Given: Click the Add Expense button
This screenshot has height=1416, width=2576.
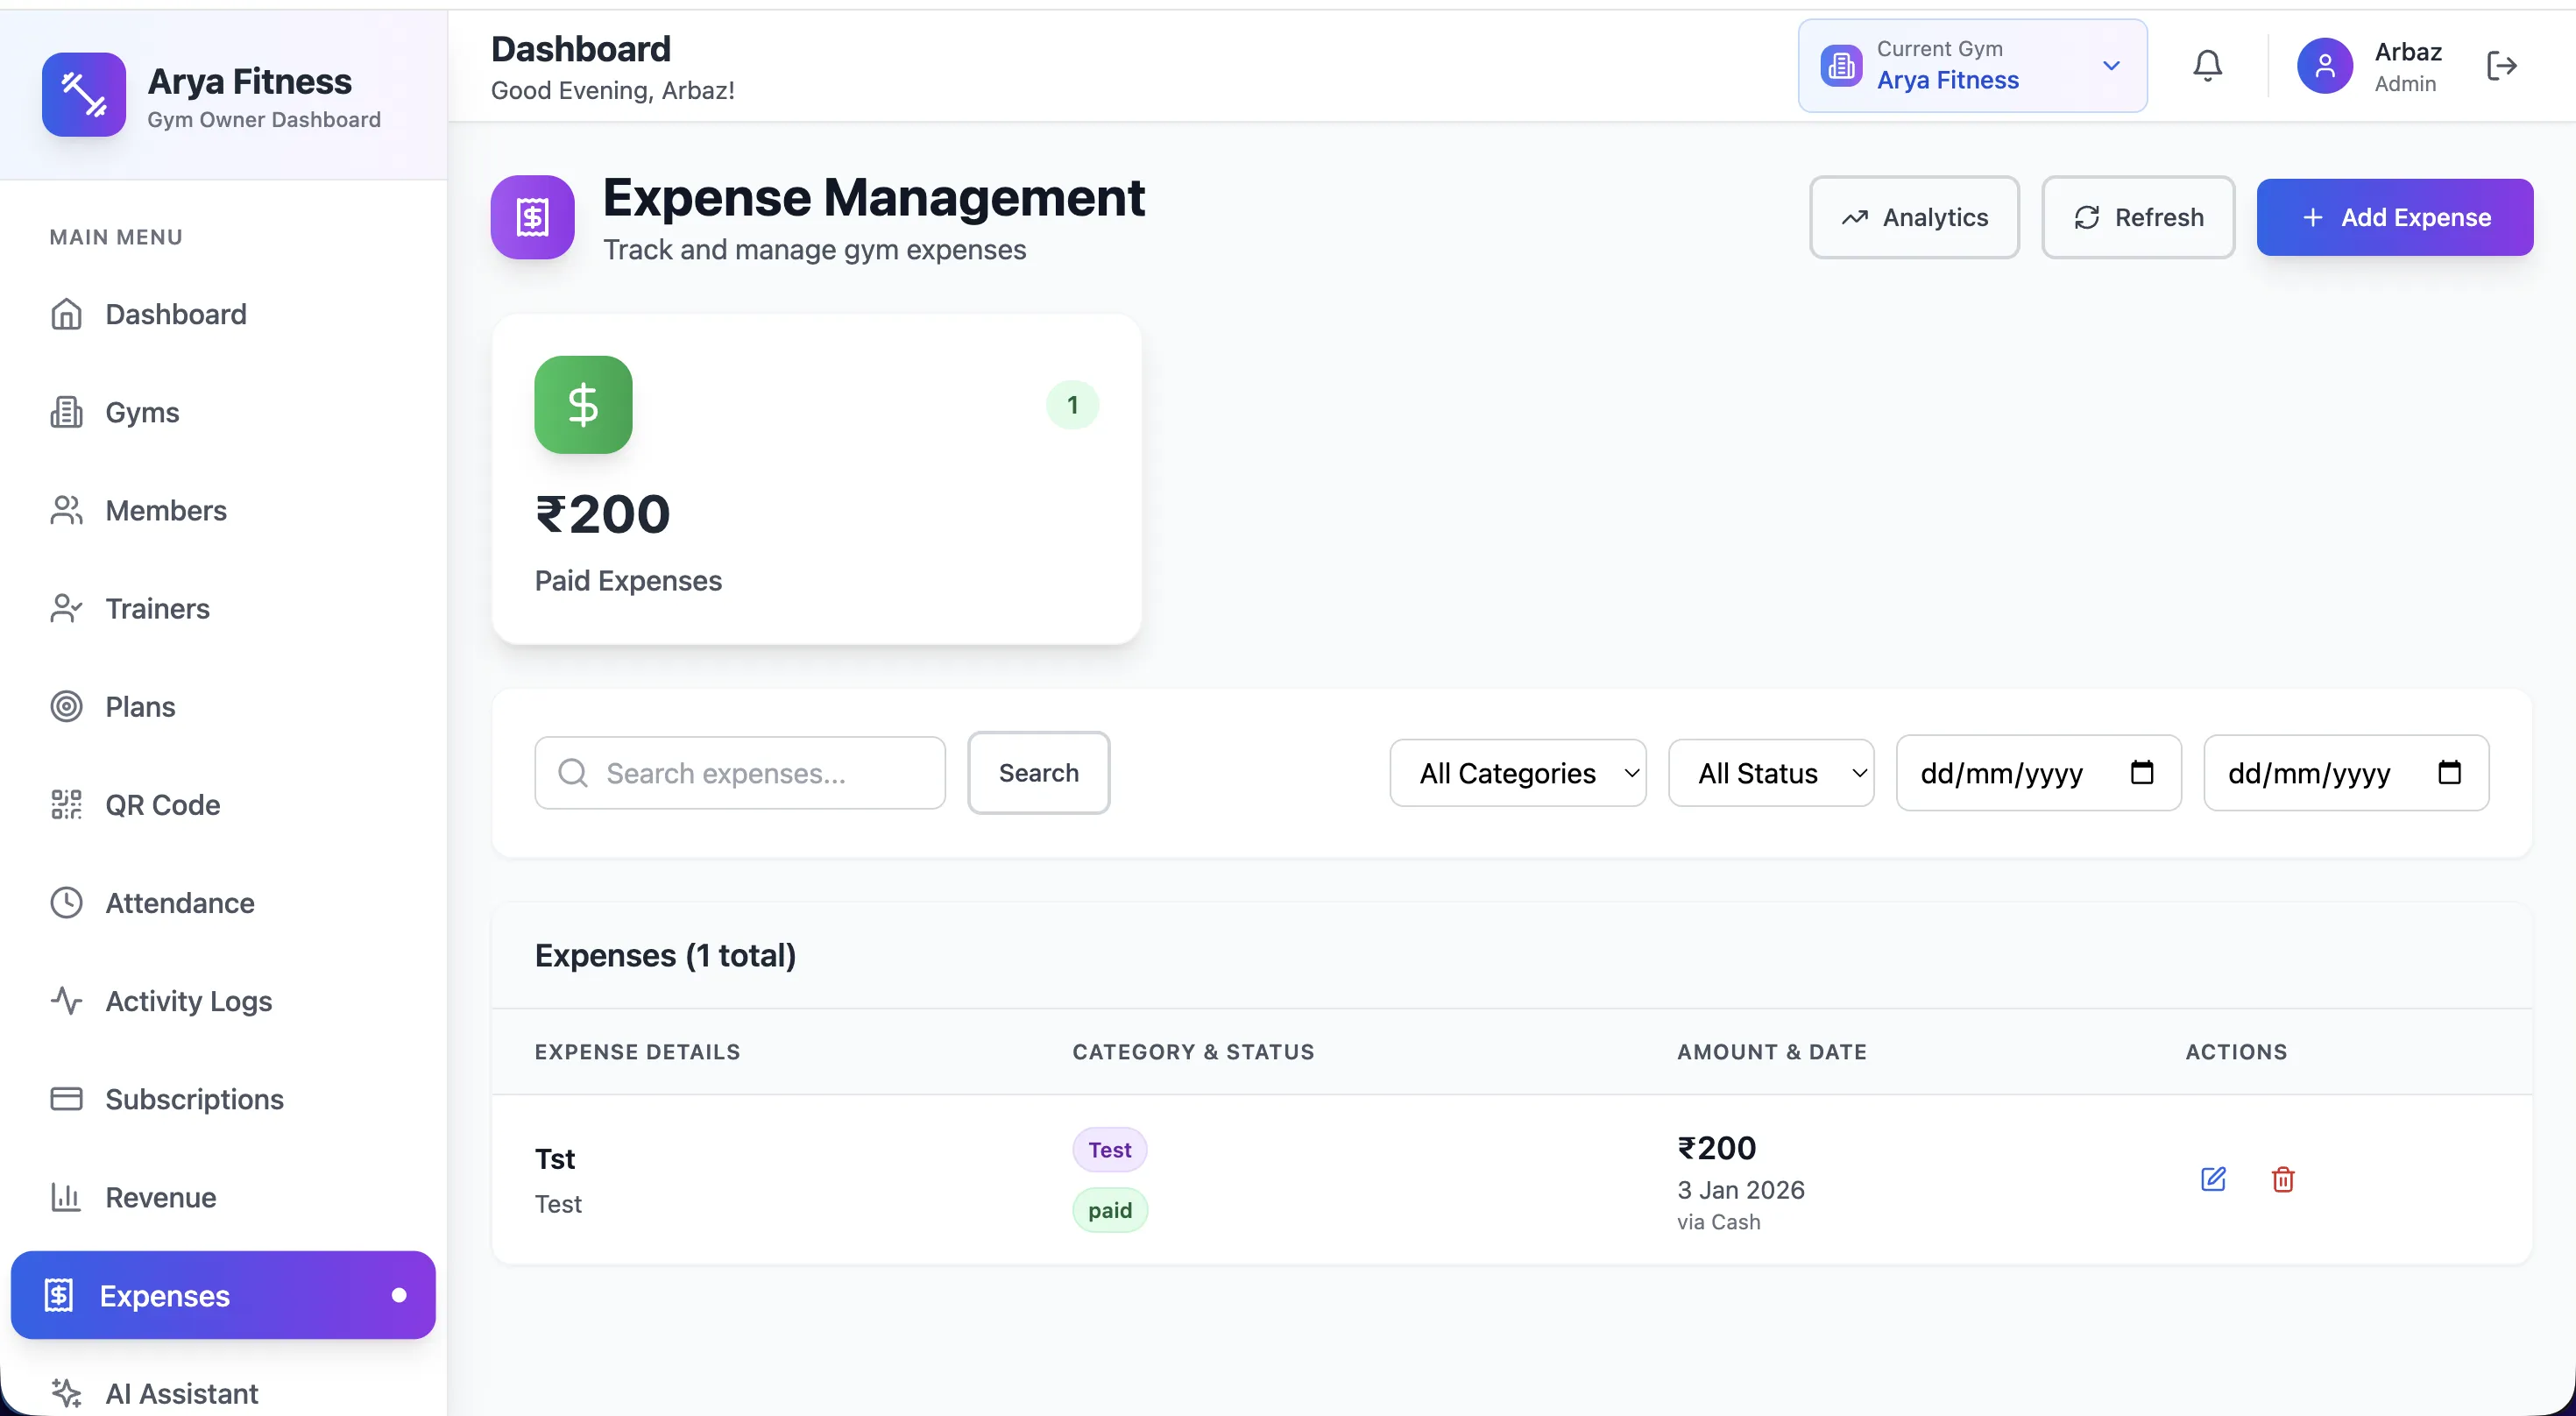Looking at the screenshot, I should (2394, 217).
